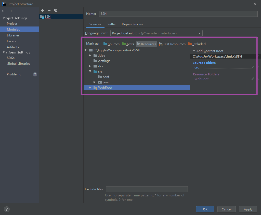Open Modules settings page
Image resolution: width=261 pixels, height=215 pixels.
click(x=19, y=30)
